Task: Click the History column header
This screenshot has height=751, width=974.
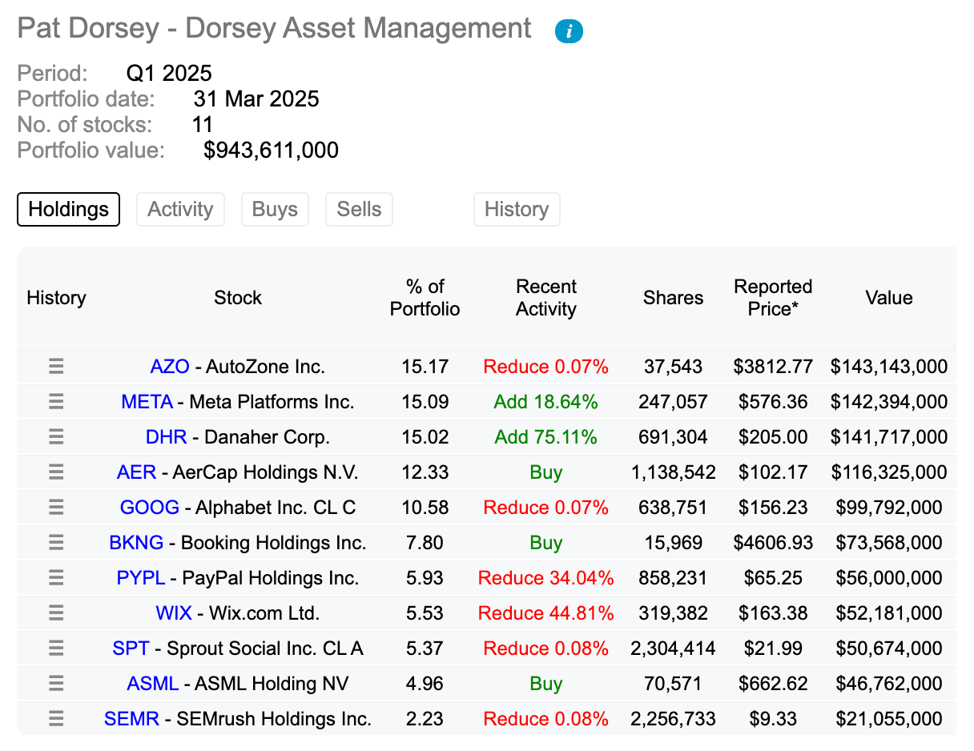Action: (56, 298)
